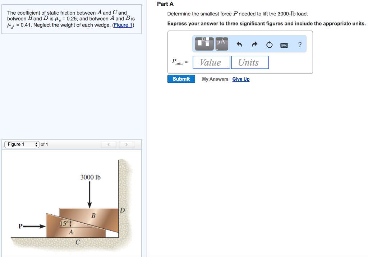Viewport: 368px width, 257px height.
Task: Open the keyboard shortcuts icon
Action: click(284, 44)
